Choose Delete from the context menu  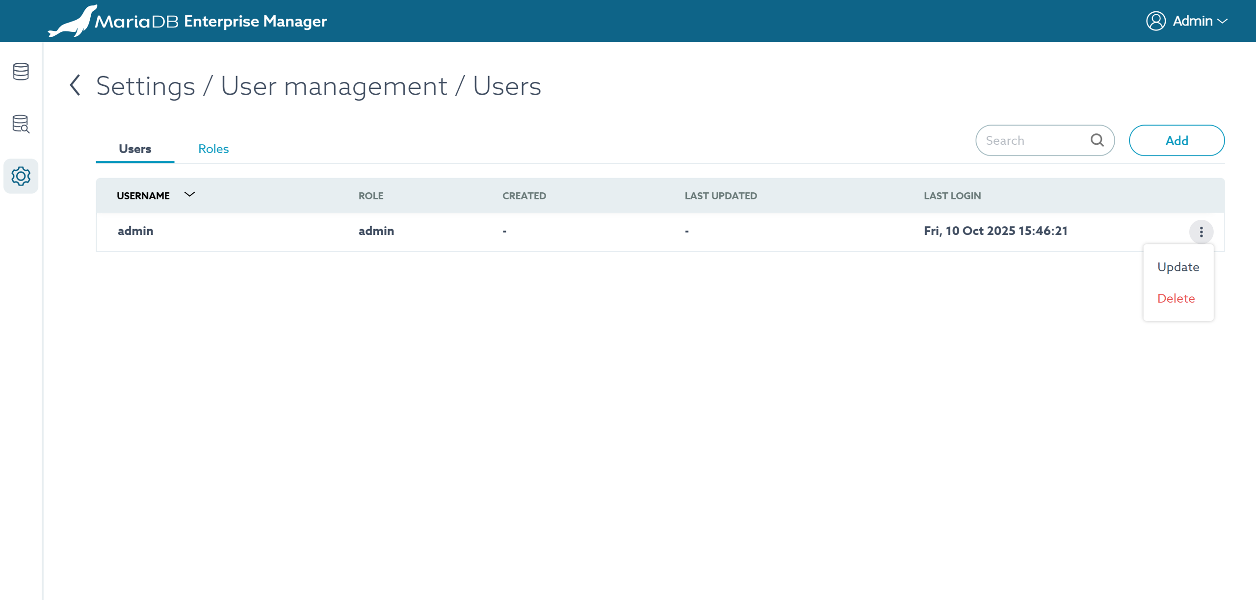pyautogui.click(x=1176, y=298)
